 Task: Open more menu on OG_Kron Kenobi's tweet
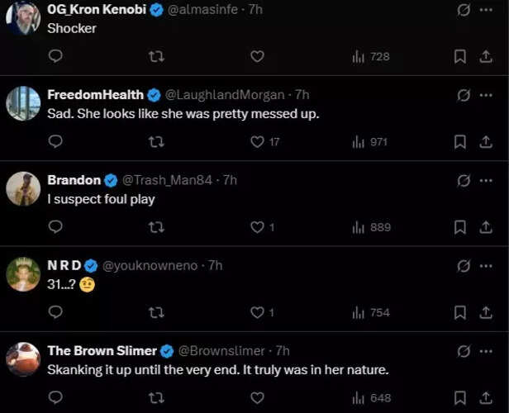tap(486, 10)
